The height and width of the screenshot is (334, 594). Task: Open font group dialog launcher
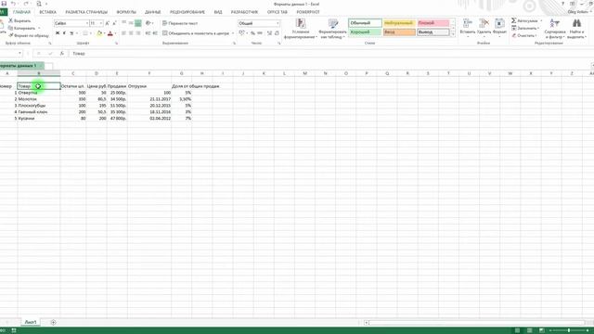tap(116, 44)
